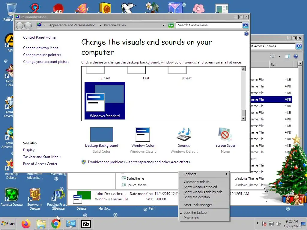This screenshot has height=230, width=307.
Task: Click the Start button
Action: pos(8,224)
